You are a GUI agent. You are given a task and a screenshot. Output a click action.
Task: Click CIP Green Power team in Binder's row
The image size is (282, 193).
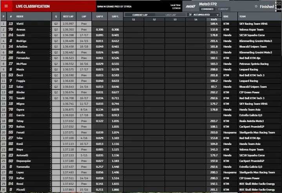tap(249, 92)
